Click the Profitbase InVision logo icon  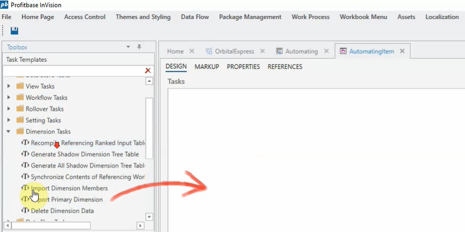(4, 5)
